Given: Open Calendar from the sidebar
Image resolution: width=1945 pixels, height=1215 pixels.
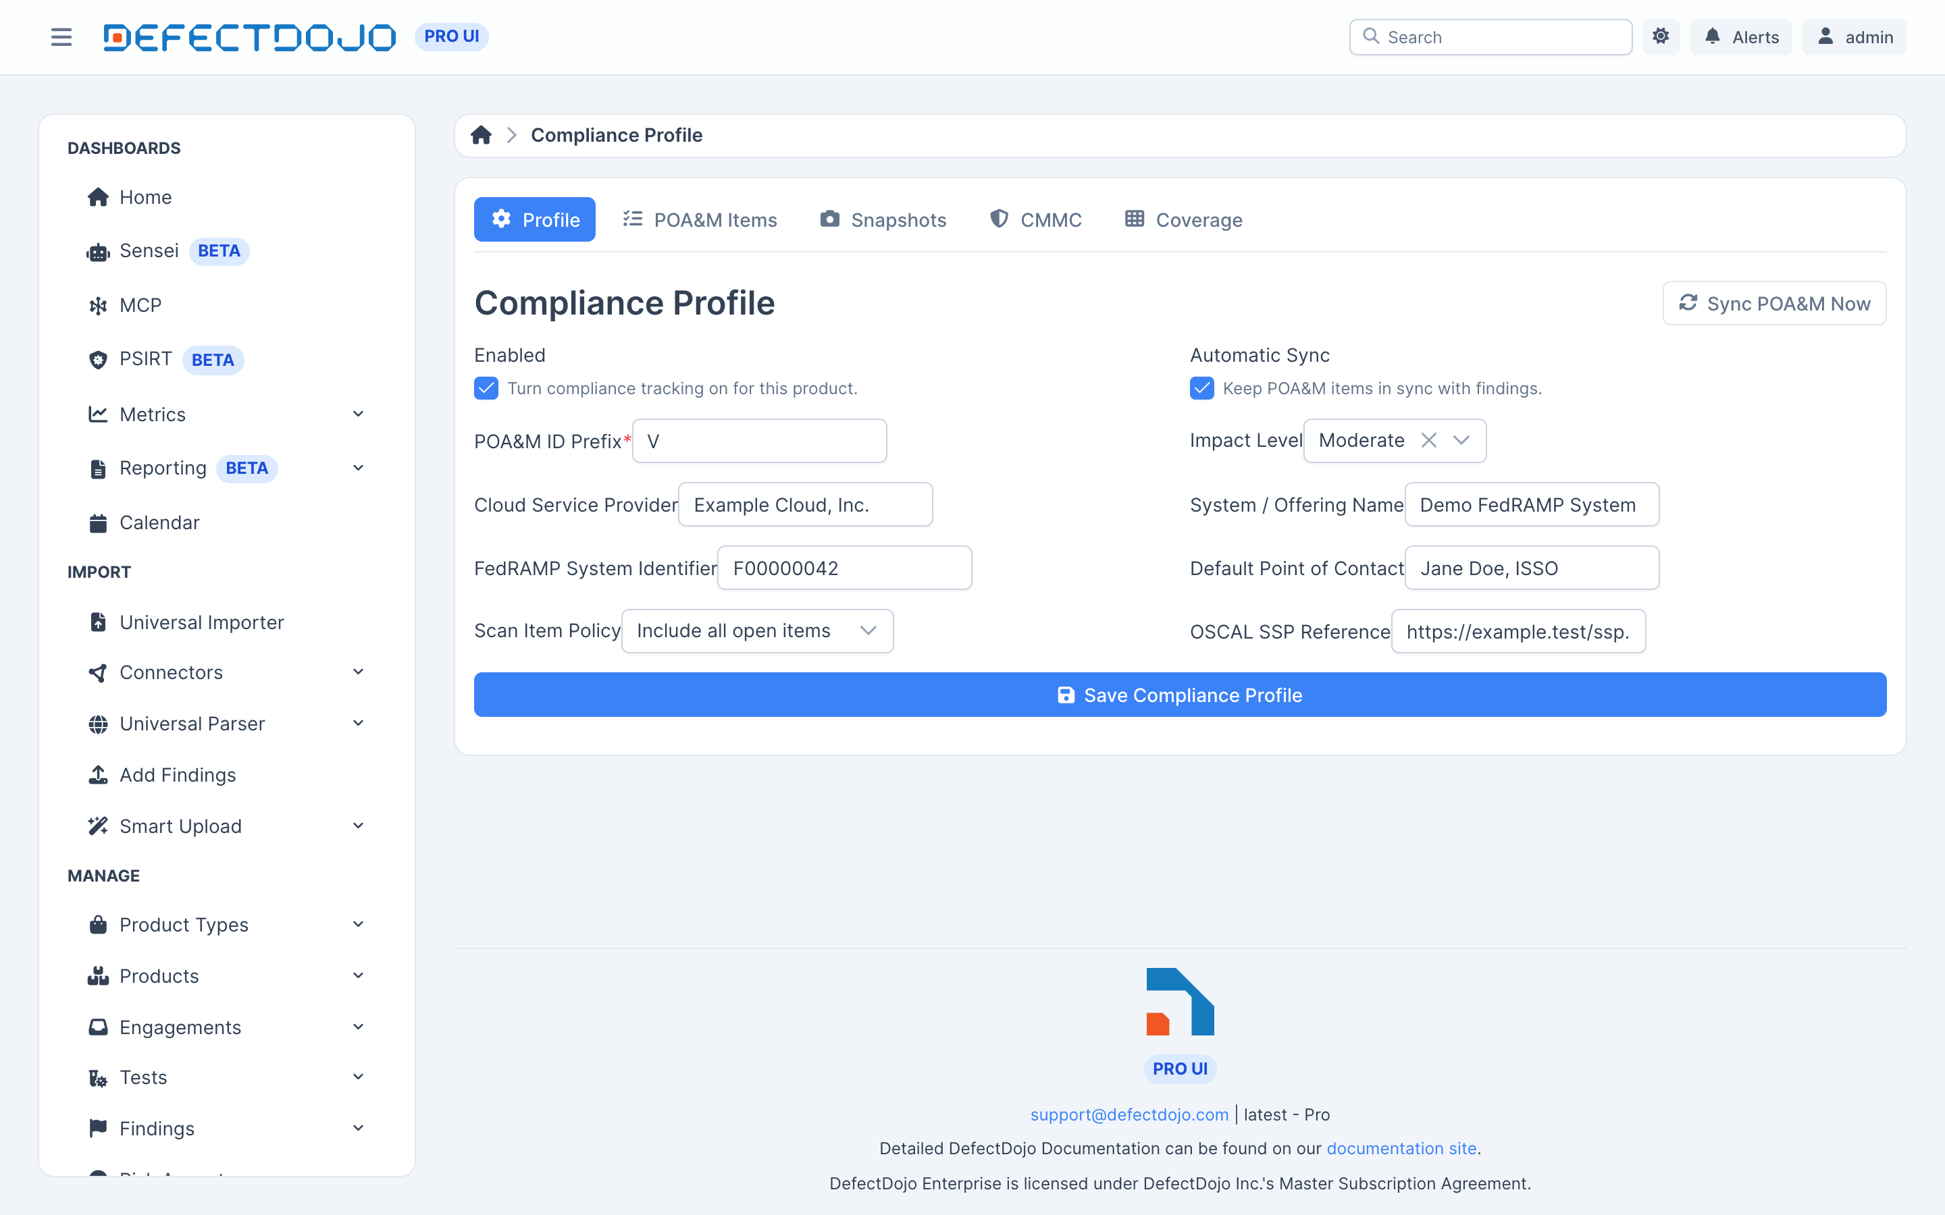Looking at the screenshot, I should [x=144, y=522].
